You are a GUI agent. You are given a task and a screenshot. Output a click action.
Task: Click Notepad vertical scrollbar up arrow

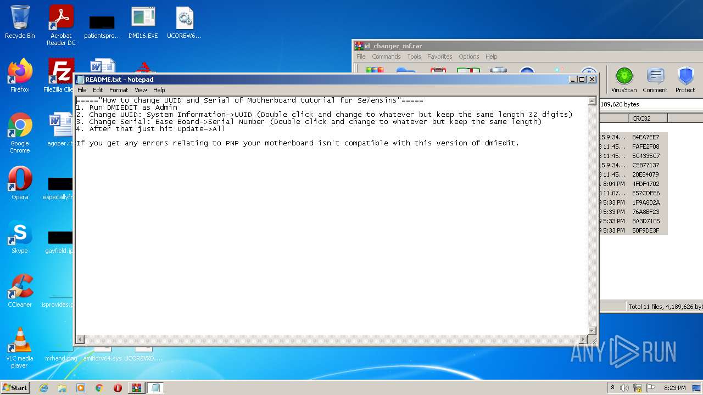[592, 101]
